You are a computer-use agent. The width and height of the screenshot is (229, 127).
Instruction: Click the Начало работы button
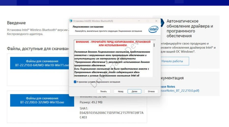pyautogui.click(x=175, y=61)
